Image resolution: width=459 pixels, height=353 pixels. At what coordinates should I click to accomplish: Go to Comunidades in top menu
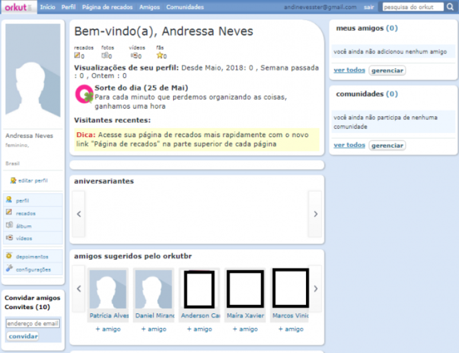point(185,7)
